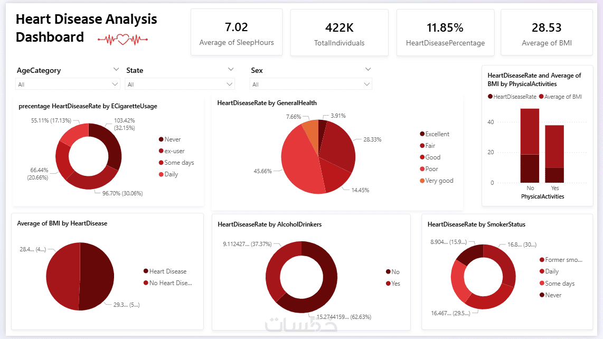The image size is (603, 339).
Task: Select the No bar in the PhysicalActivities chart
Action: pyautogui.click(x=530, y=145)
